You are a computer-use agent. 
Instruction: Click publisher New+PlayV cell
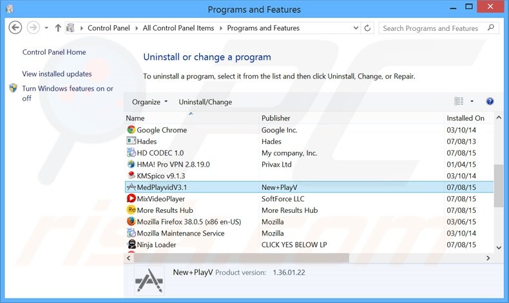(280, 187)
